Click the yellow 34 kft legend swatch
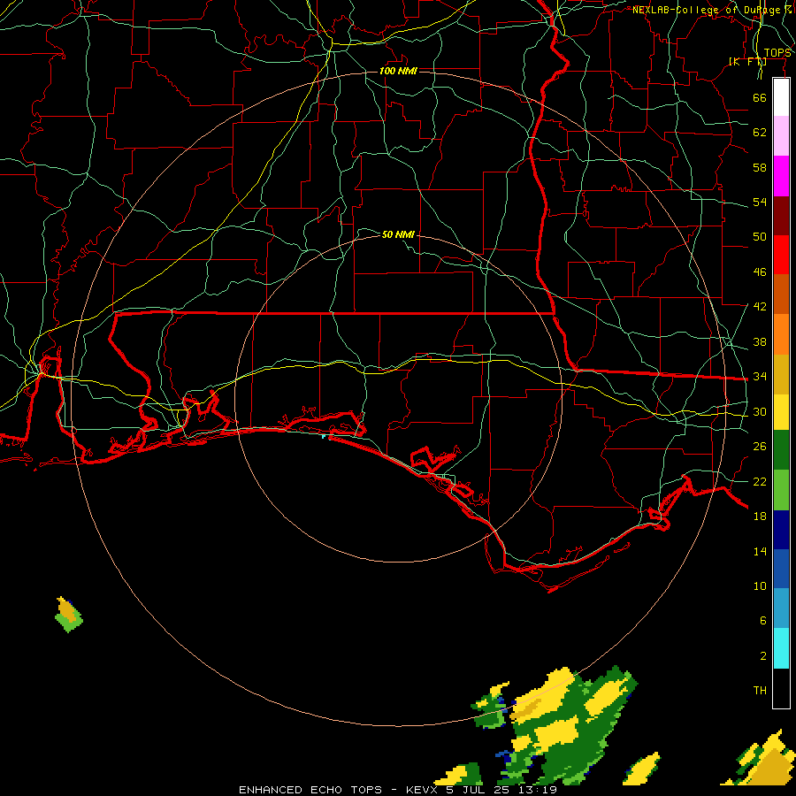796x796 pixels. 781,412
